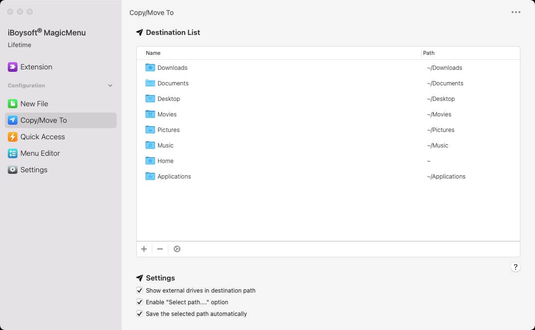Open the help question mark button

[x=516, y=267]
